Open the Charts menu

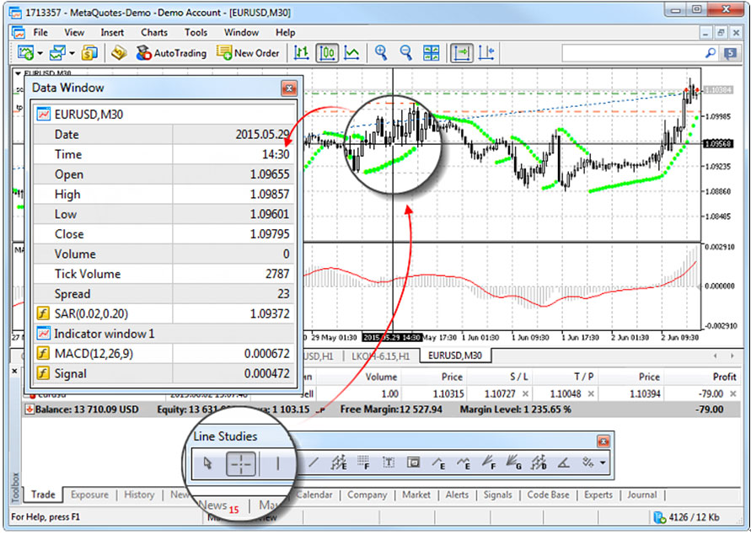[154, 33]
